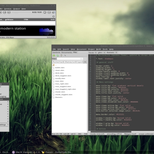The width and height of the screenshot is (154, 154).
Task: Switch to the Files sidebar tab
Action: pyautogui.click(x=75, y=52)
